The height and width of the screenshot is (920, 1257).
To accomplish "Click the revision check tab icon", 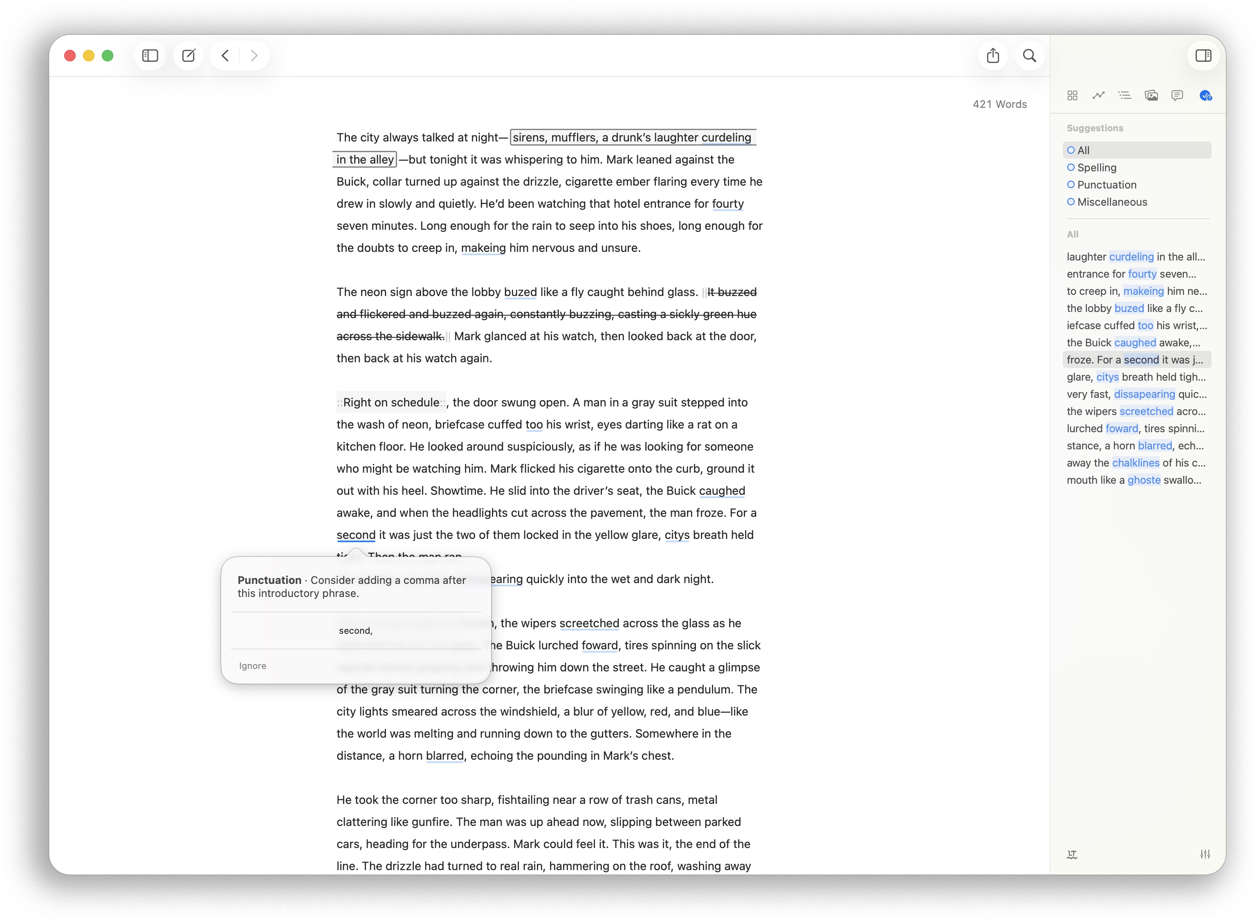I will click(1205, 95).
